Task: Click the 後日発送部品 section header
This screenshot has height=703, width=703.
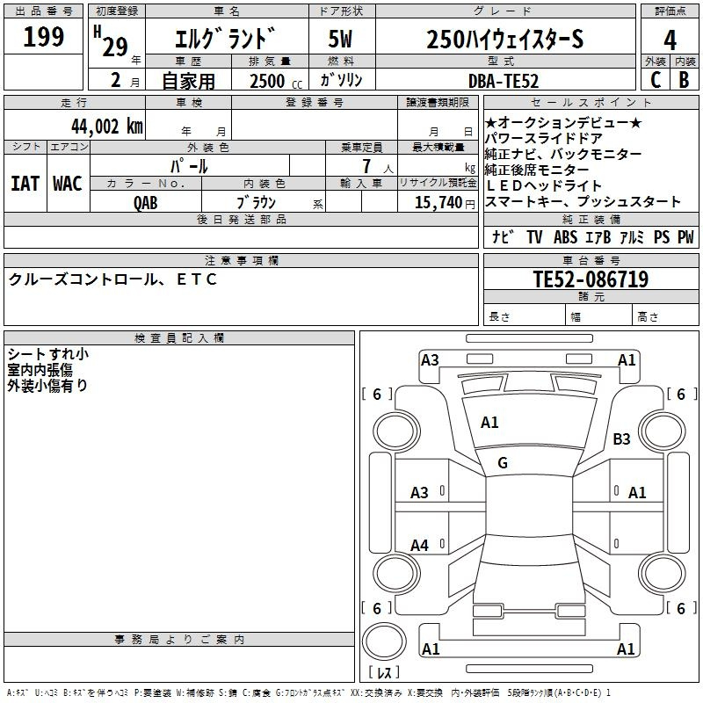Action: point(241,219)
